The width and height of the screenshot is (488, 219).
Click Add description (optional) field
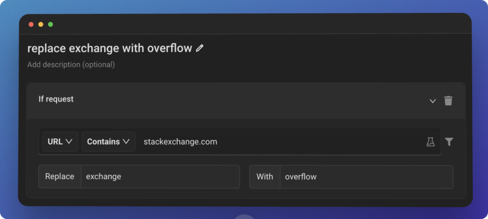[x=71, y=65]
